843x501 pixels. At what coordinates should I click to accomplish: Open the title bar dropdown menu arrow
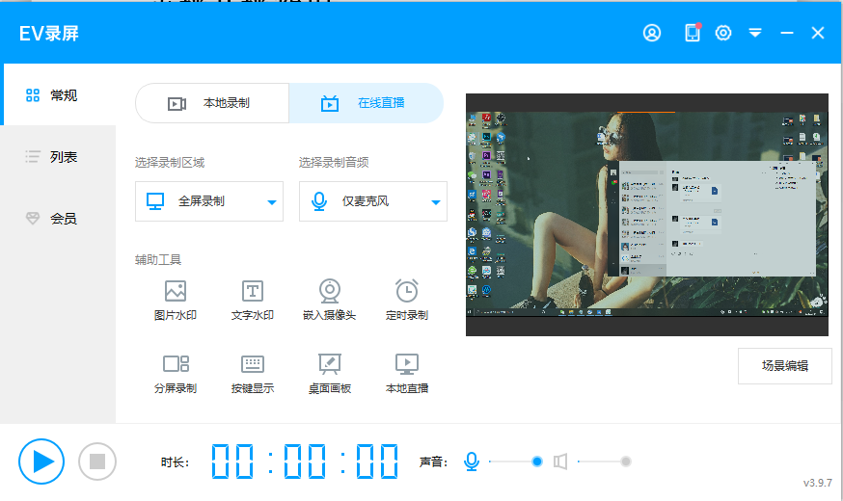click(x=755, y=34)
